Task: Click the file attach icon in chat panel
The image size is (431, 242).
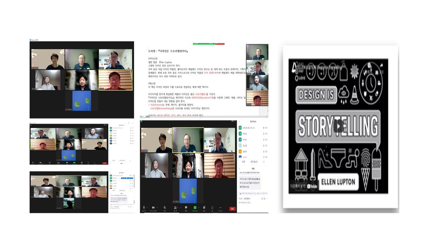Action: (x=262, y=199)
